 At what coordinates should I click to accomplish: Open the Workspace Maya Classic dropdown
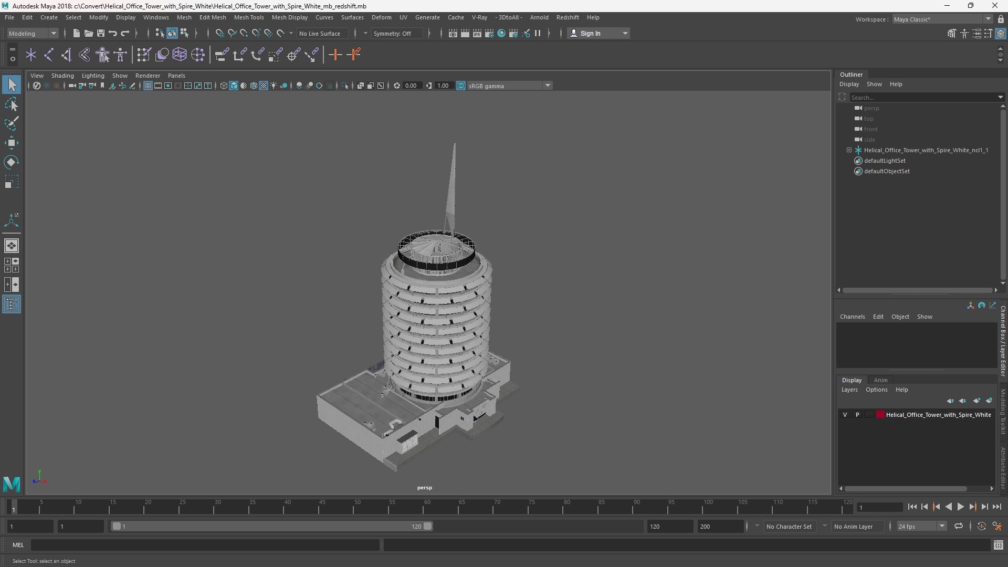942,19
